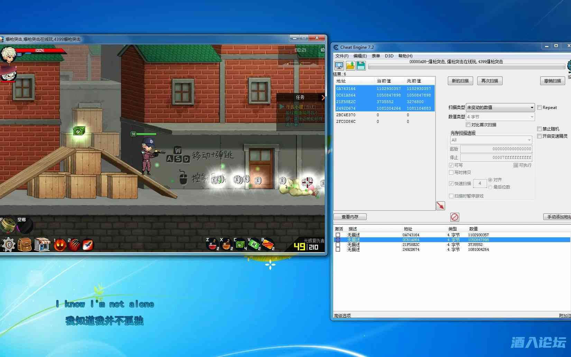Click the red arrow add-to-address-list icon
This screenshot has height=357, width=571.
coord(440,206)
